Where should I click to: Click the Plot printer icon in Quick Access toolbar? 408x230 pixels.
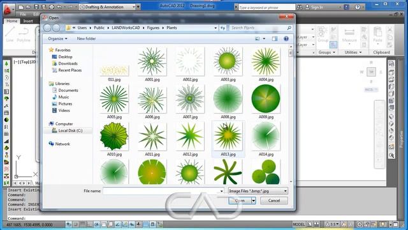(52, 7)
